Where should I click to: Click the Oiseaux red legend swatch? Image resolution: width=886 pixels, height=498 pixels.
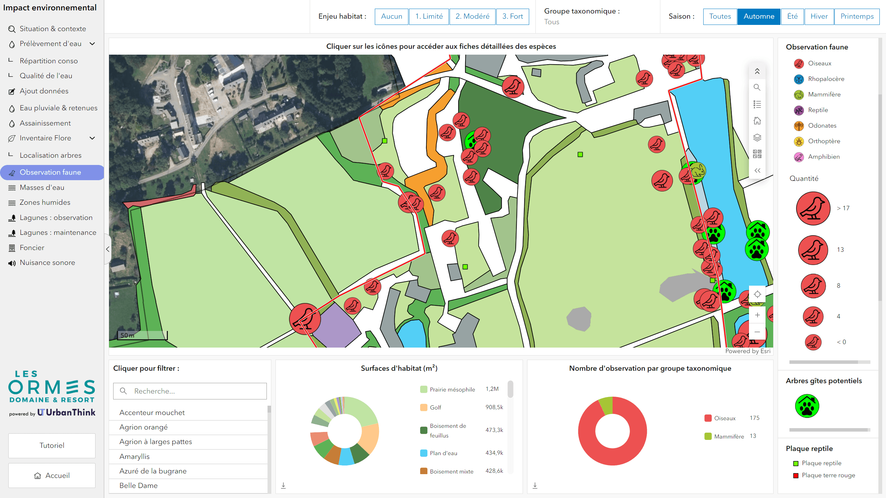coord(708,418)
